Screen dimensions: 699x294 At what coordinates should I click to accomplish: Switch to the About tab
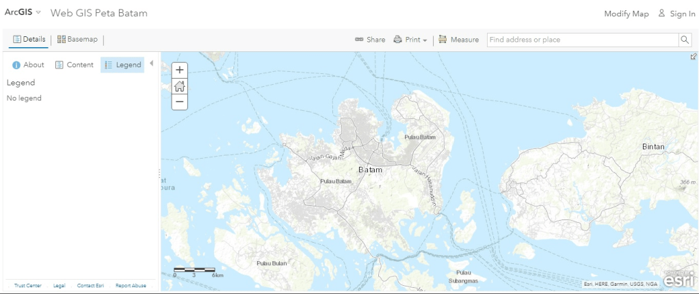pyautogui.click(x=28, y=65)
